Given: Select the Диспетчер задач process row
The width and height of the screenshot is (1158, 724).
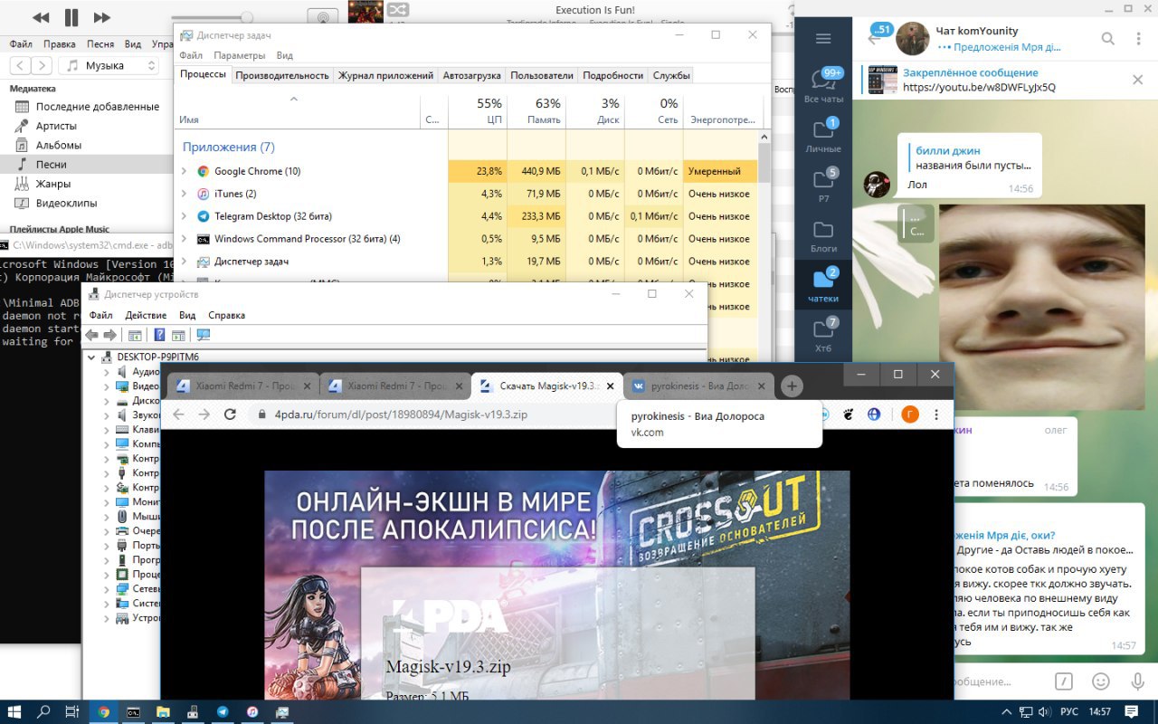Looking at the screenshot, I should (x=468, y=262).
